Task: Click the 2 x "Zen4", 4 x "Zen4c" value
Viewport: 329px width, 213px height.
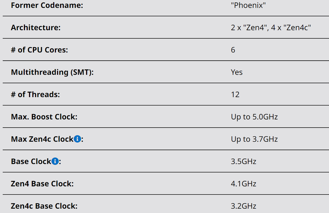Action: tap(271, 27)
